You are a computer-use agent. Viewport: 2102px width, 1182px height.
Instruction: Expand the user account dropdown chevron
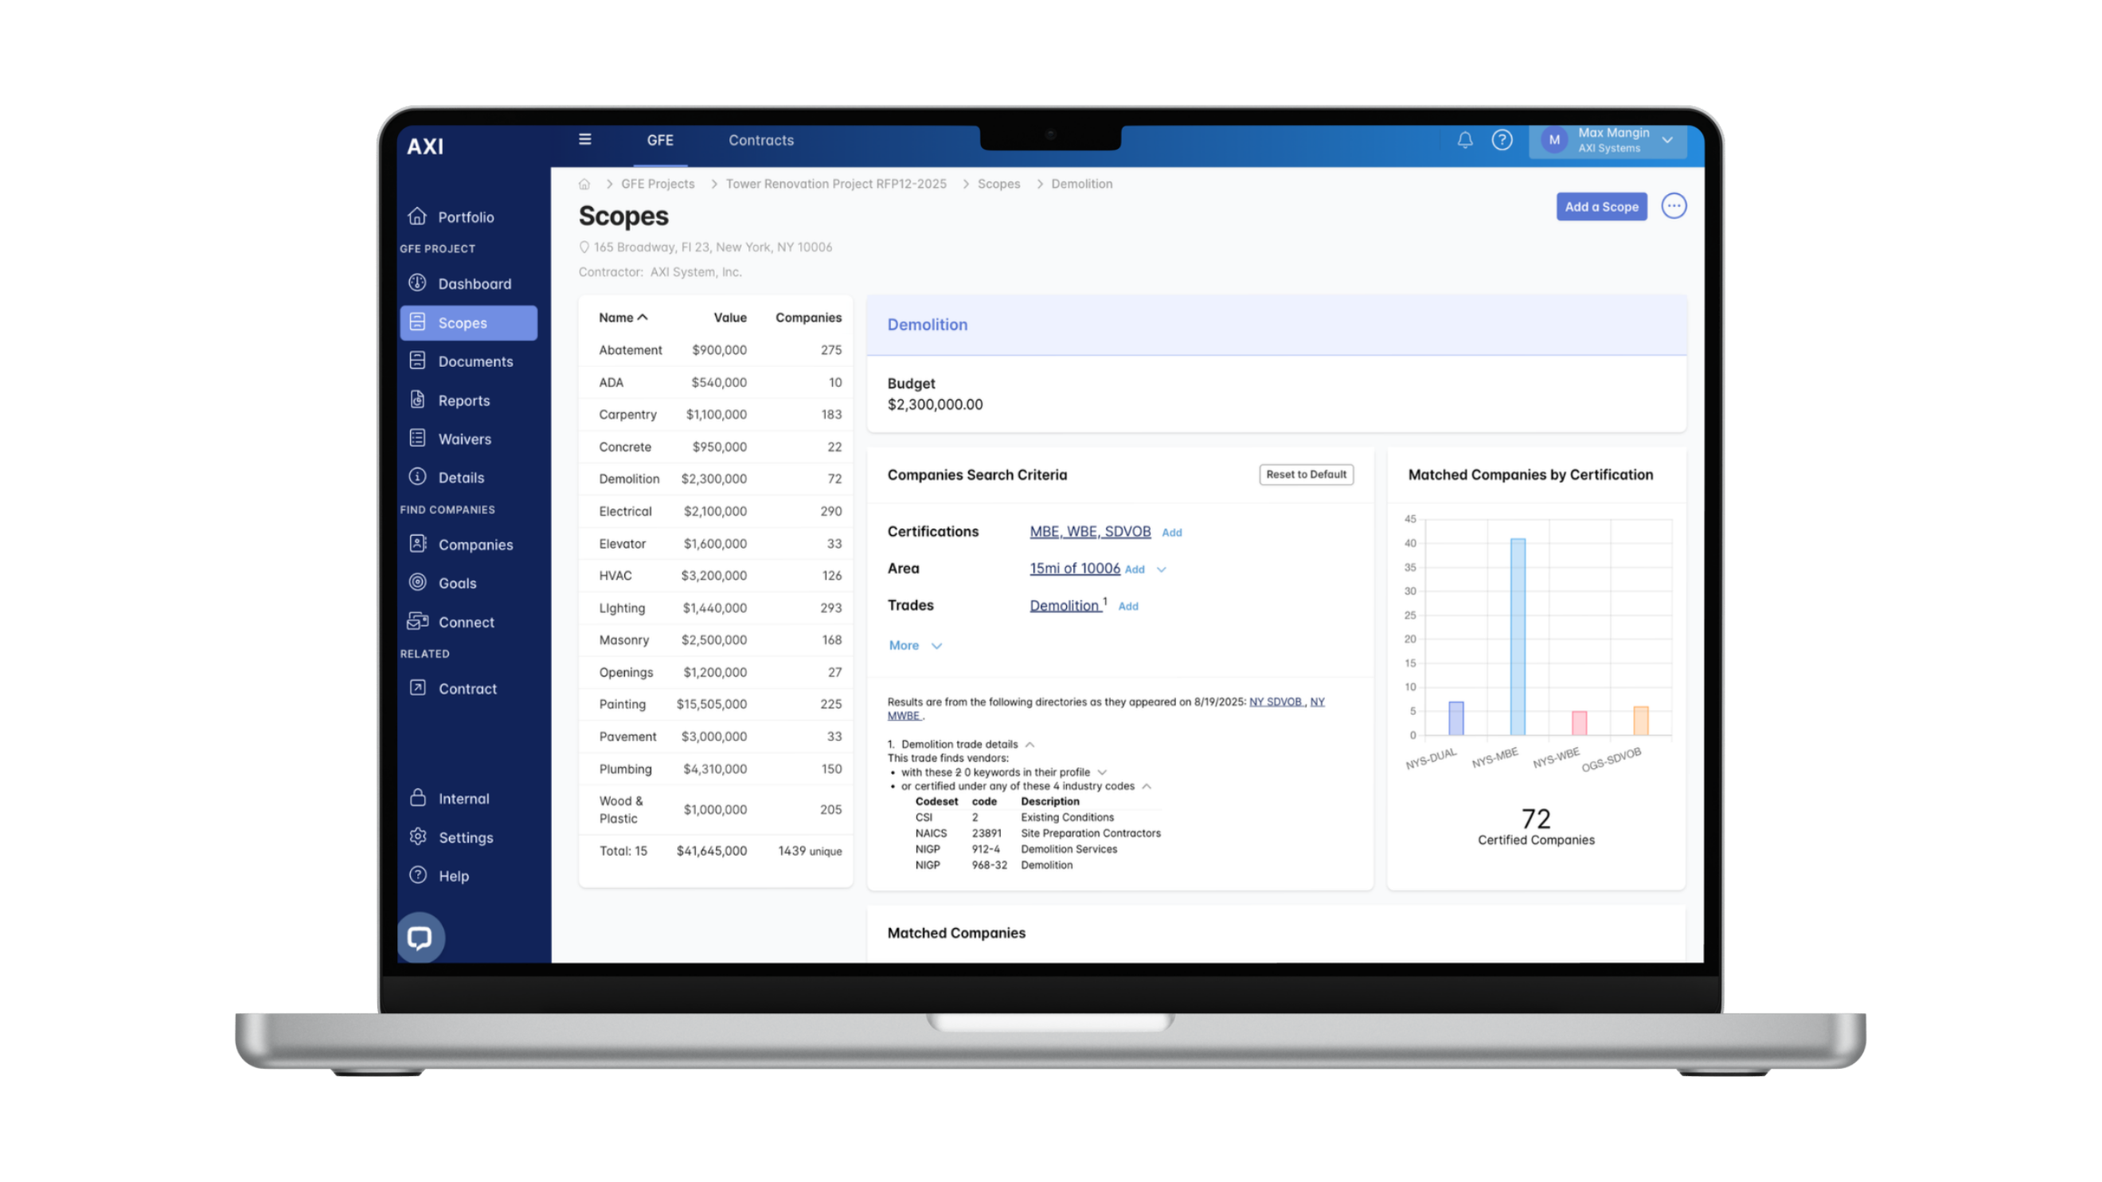click(1668, 140)
